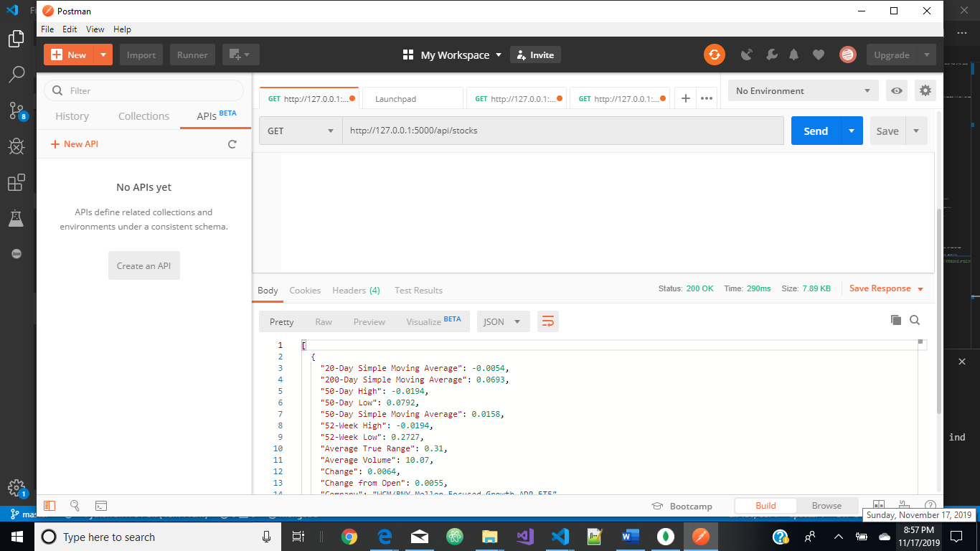Click the Send button
This screenshot has height=551, width=980.
[x=816, y=131]
